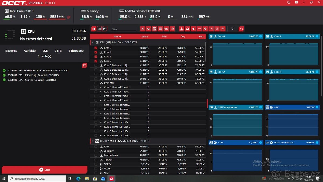Sort table by Max column
The width and height of the screenshot is (323, 182).
(201, 36)
